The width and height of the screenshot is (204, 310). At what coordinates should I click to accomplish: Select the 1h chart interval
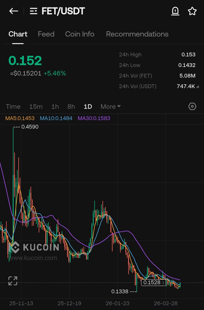tap(55, 106)
